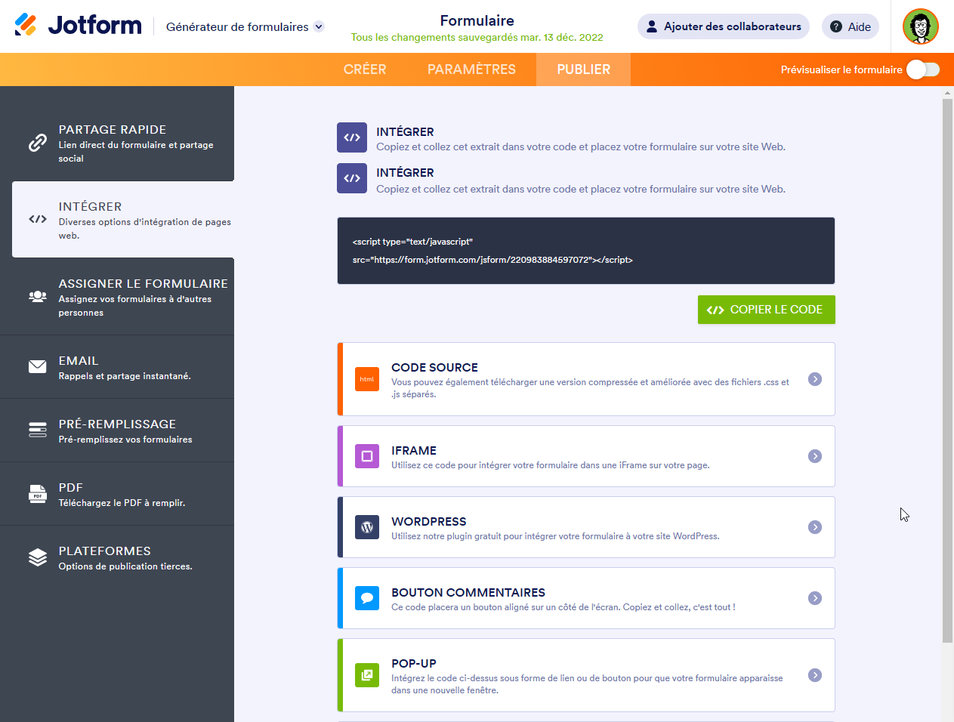Open the WordPress integration card
This screenshot has width=954, height=722.
pos(586,527)
